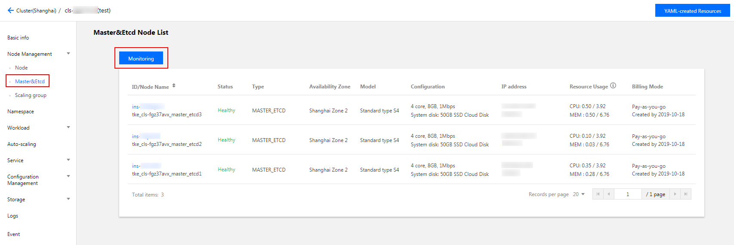Expand the Workload menu
The height and width of the screenshot is (245, 734).
tap(68, 127)
